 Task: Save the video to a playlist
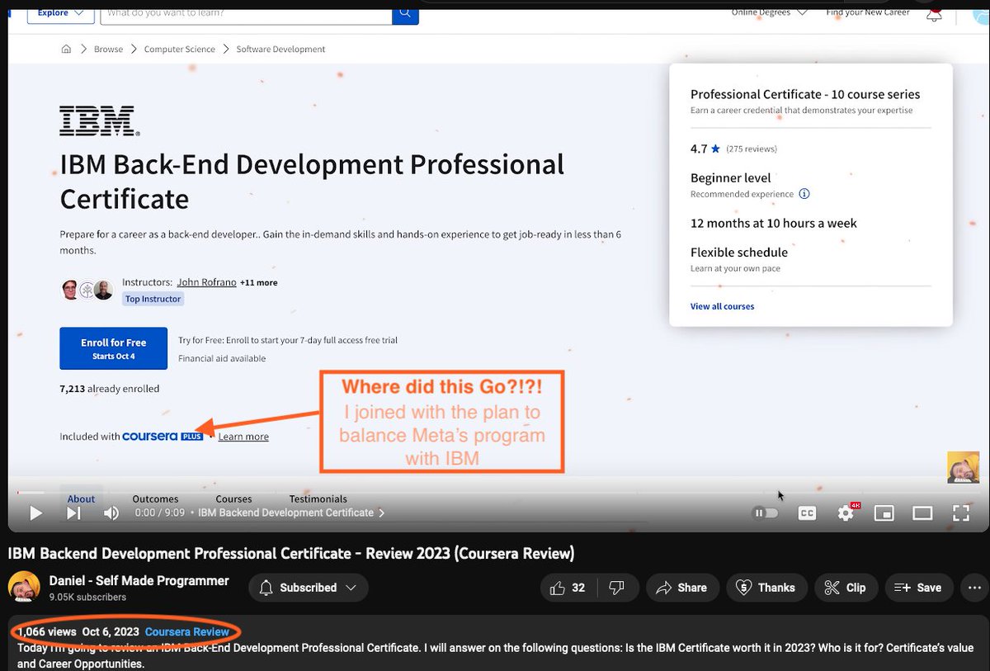pos(918,588)
